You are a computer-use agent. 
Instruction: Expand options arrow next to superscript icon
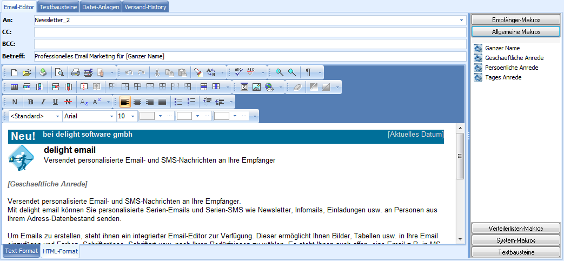click(x=108, y=102)
